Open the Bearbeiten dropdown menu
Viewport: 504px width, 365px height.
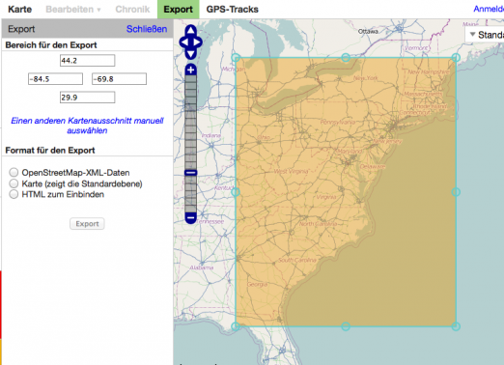73,10
